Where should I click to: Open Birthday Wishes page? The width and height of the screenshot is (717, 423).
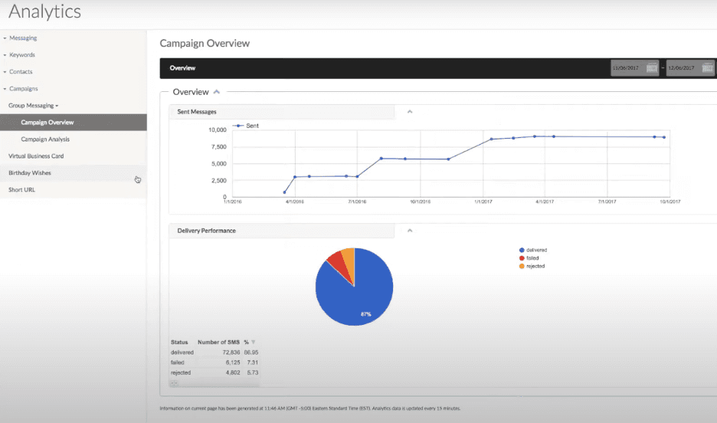pyautogui.click(x=30, y=173)
